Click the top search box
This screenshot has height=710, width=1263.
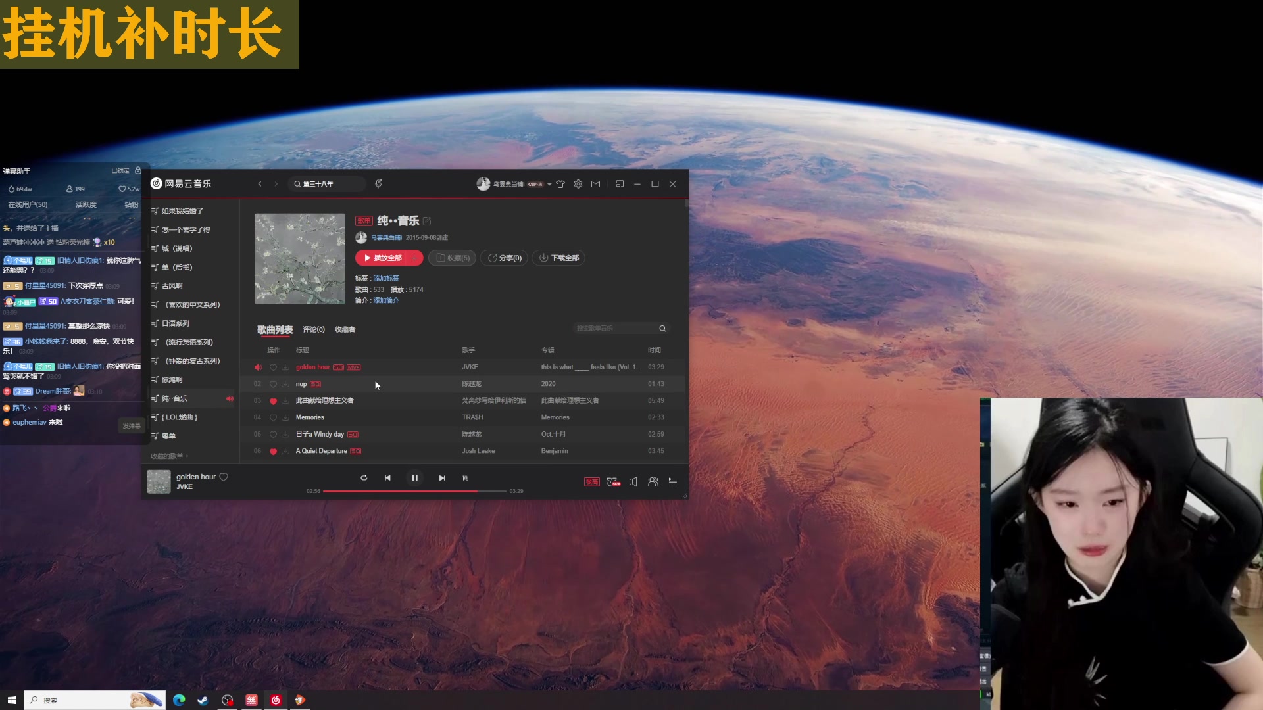click(x=327, y=184)
